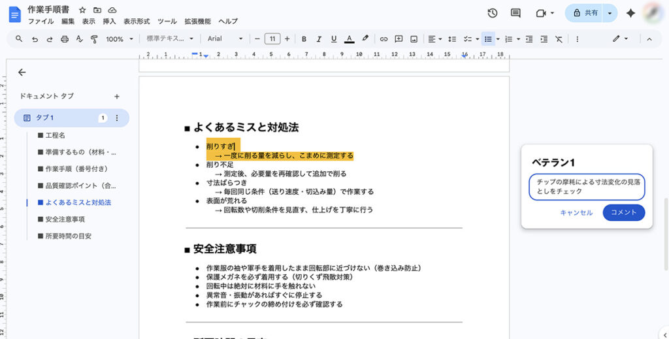Open the share options dropdown arrow

[x=610, y=13]
